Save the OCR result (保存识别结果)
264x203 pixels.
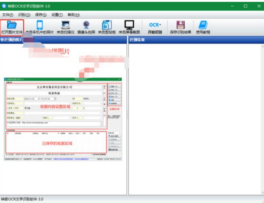(180, 28)
